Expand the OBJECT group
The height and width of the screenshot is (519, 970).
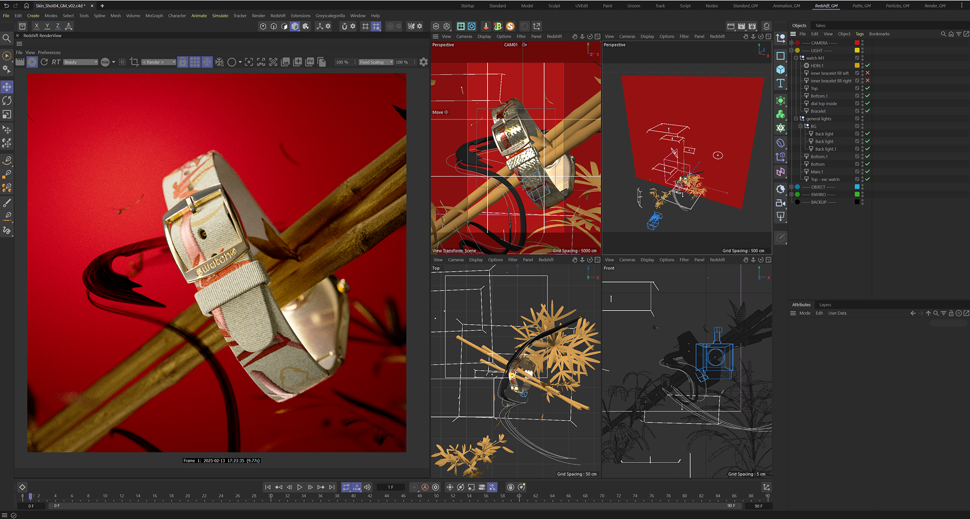(791, 187)
